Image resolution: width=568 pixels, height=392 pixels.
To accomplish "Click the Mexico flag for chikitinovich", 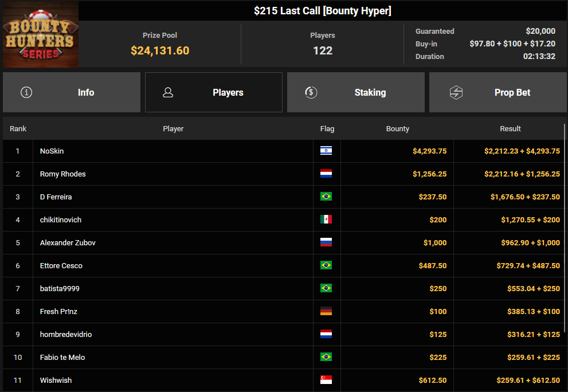I will tap(326, 219).
